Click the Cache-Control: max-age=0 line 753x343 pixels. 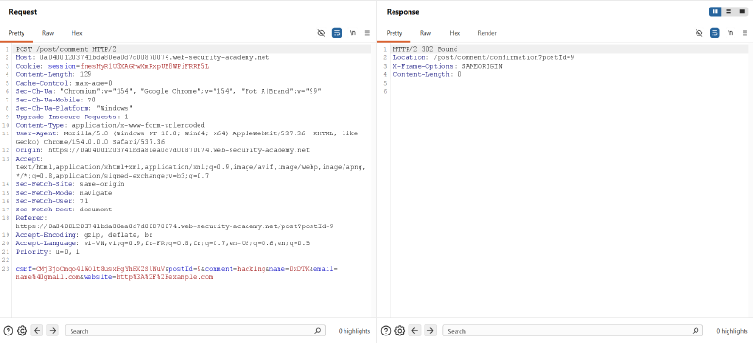[64, 83]
